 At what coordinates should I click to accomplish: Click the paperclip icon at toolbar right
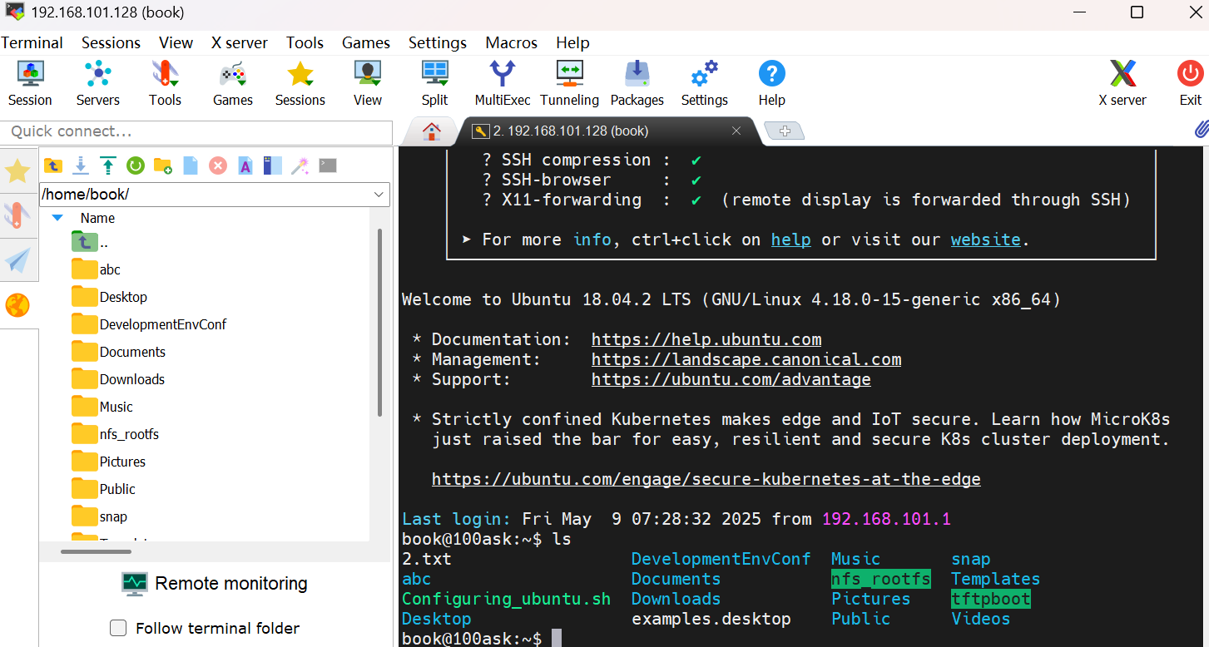point(1201,130)
